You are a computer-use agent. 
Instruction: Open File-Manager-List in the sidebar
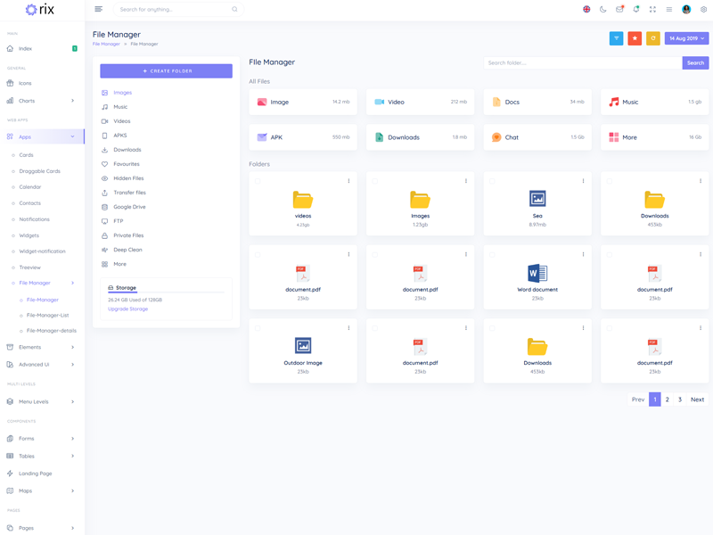point(47,316)
